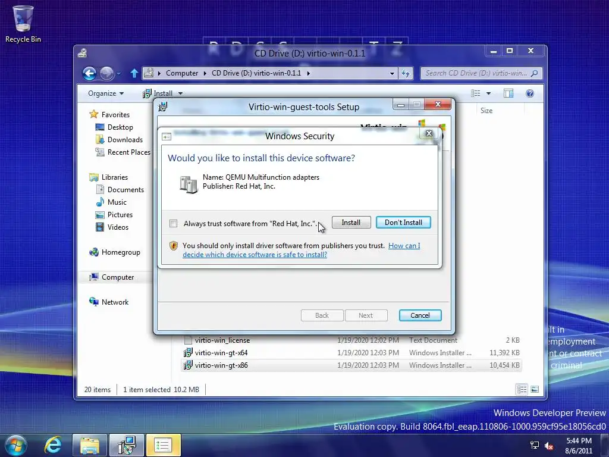Viewport: 609px width, 457px height.
Task: Click the Install button in Windows Security
Action: click(x=351, y=223)
